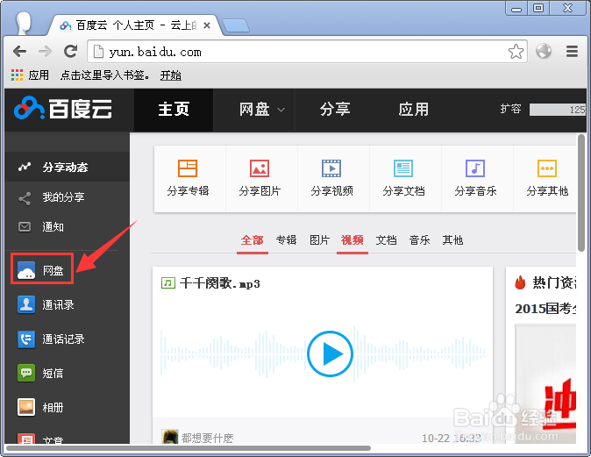Click the user avatar of 都想要什麼

(x=169, y=436)
